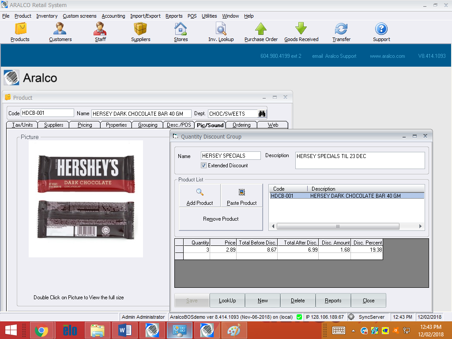Open Windows Start menu
Screen dimensions: 452x339
click(11, 330)
